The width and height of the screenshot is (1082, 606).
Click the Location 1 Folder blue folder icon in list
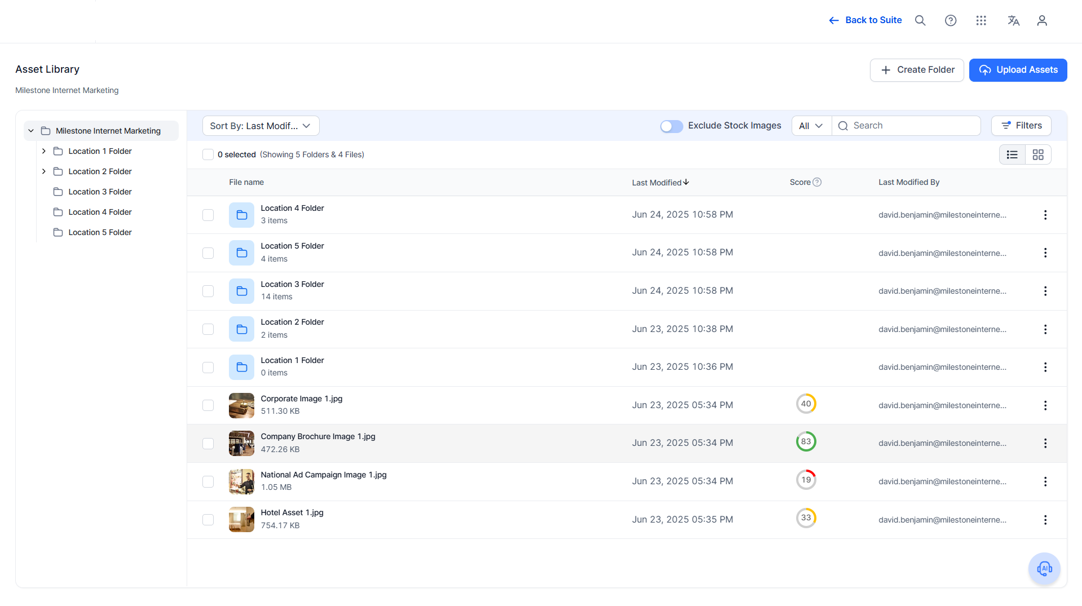pos(241,367)
